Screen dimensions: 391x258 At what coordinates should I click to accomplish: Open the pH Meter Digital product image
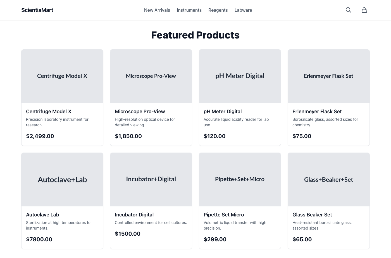pos(240,76)
